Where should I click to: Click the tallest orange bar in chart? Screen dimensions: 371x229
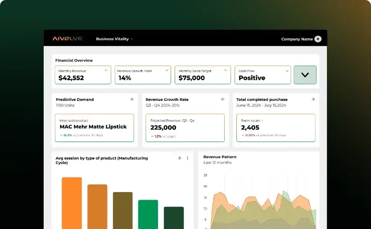(x=72, y=203)
